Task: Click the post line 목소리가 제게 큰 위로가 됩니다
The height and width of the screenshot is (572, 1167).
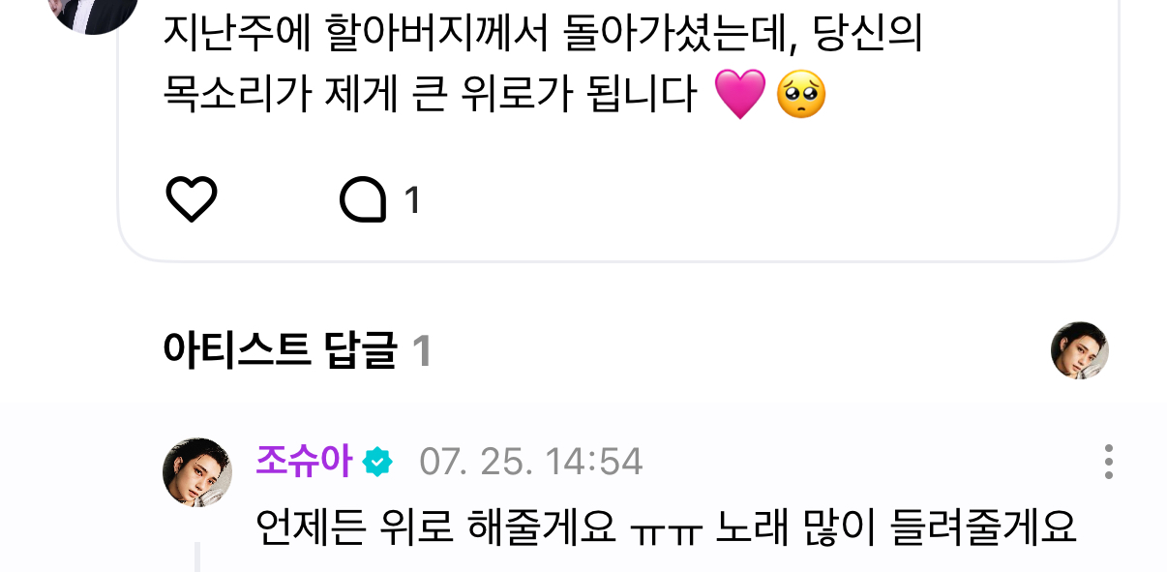Action: click(431, 94)
